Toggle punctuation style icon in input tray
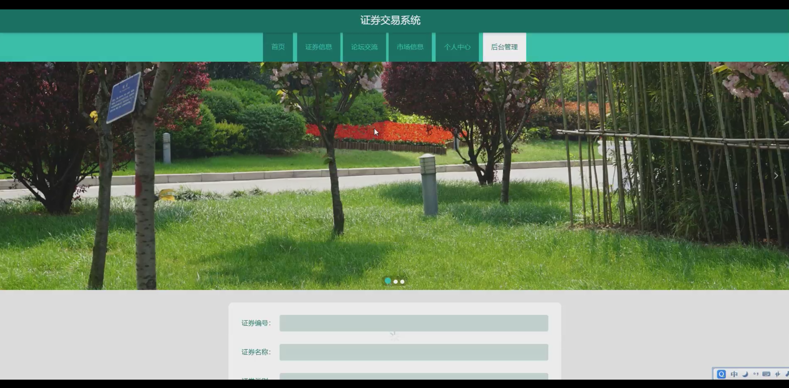 tap(756, 374)
